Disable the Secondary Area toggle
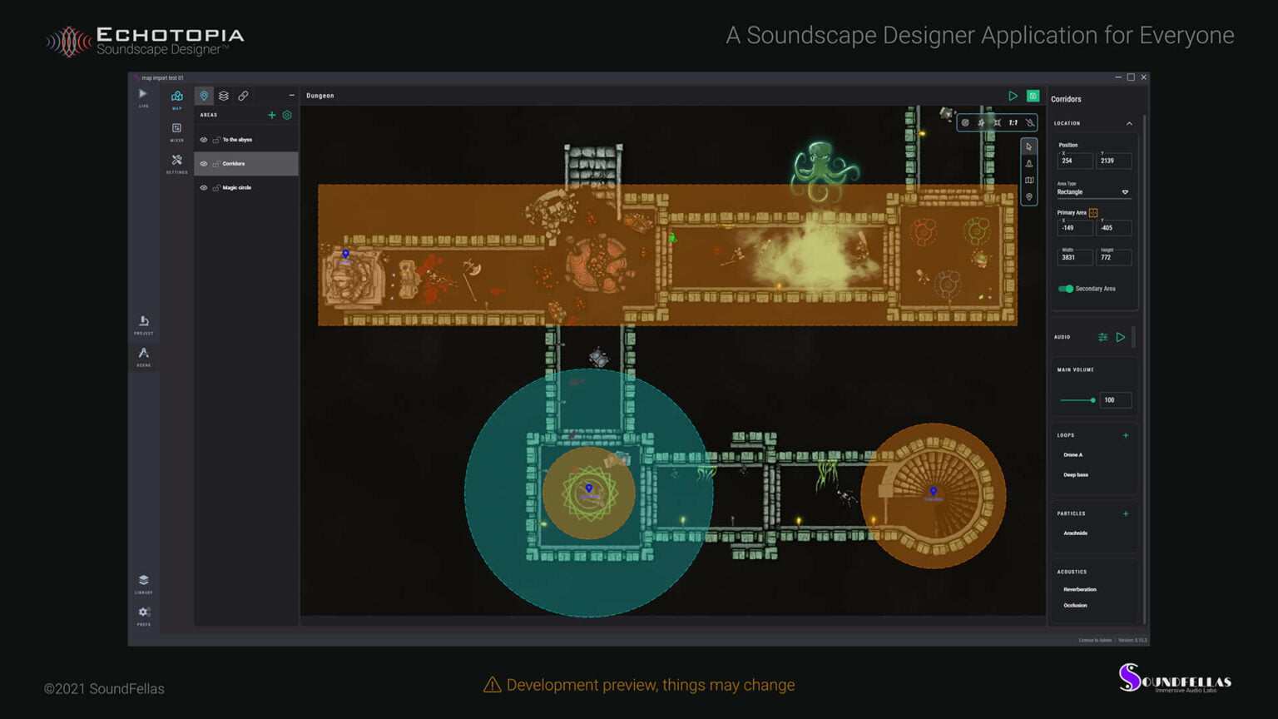The image size is (1278, 719). tap(1066, 289)
